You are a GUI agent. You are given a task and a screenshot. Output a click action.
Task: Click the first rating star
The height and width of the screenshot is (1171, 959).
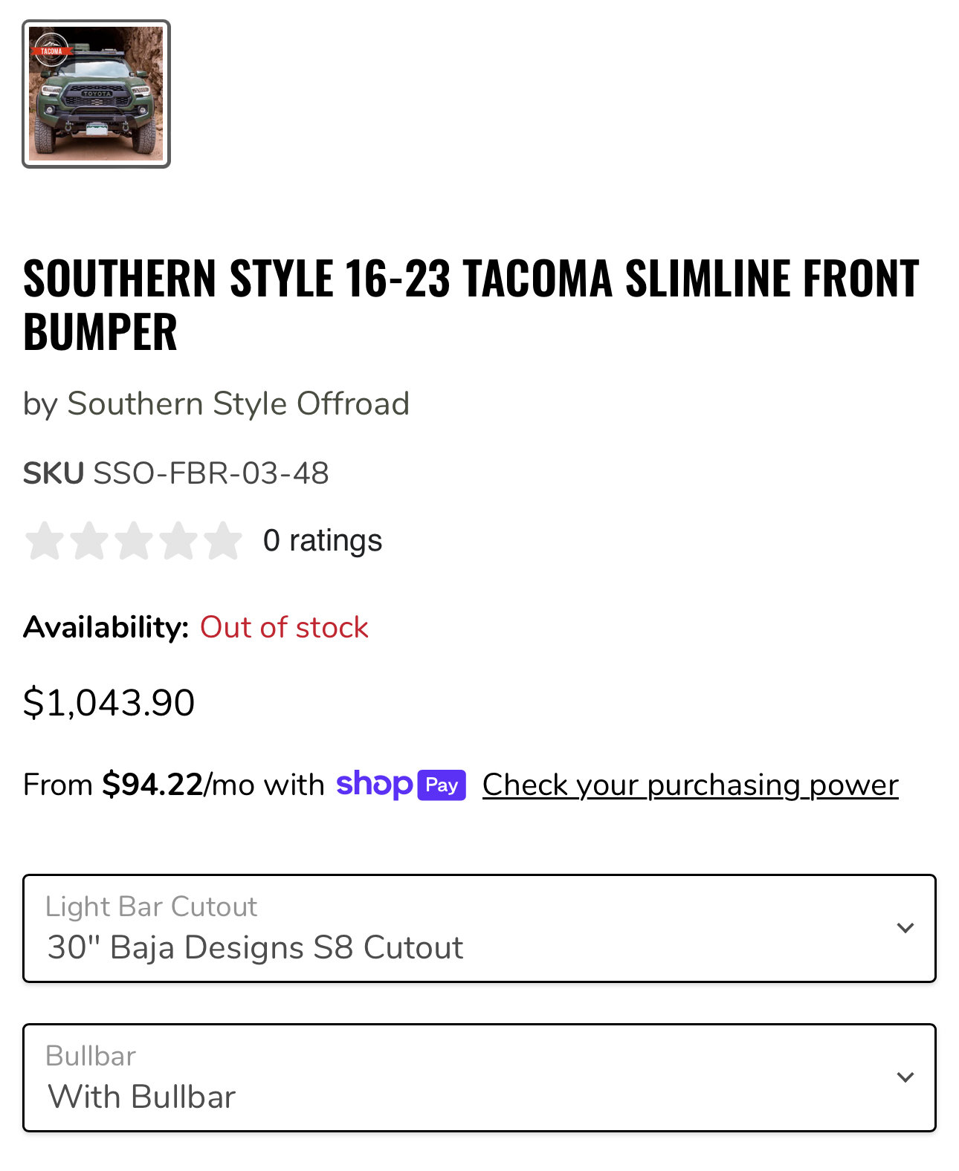pos(45,540)
